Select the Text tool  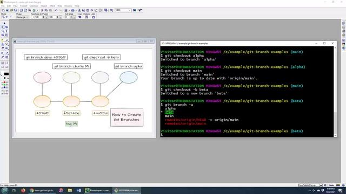(6, 31)
